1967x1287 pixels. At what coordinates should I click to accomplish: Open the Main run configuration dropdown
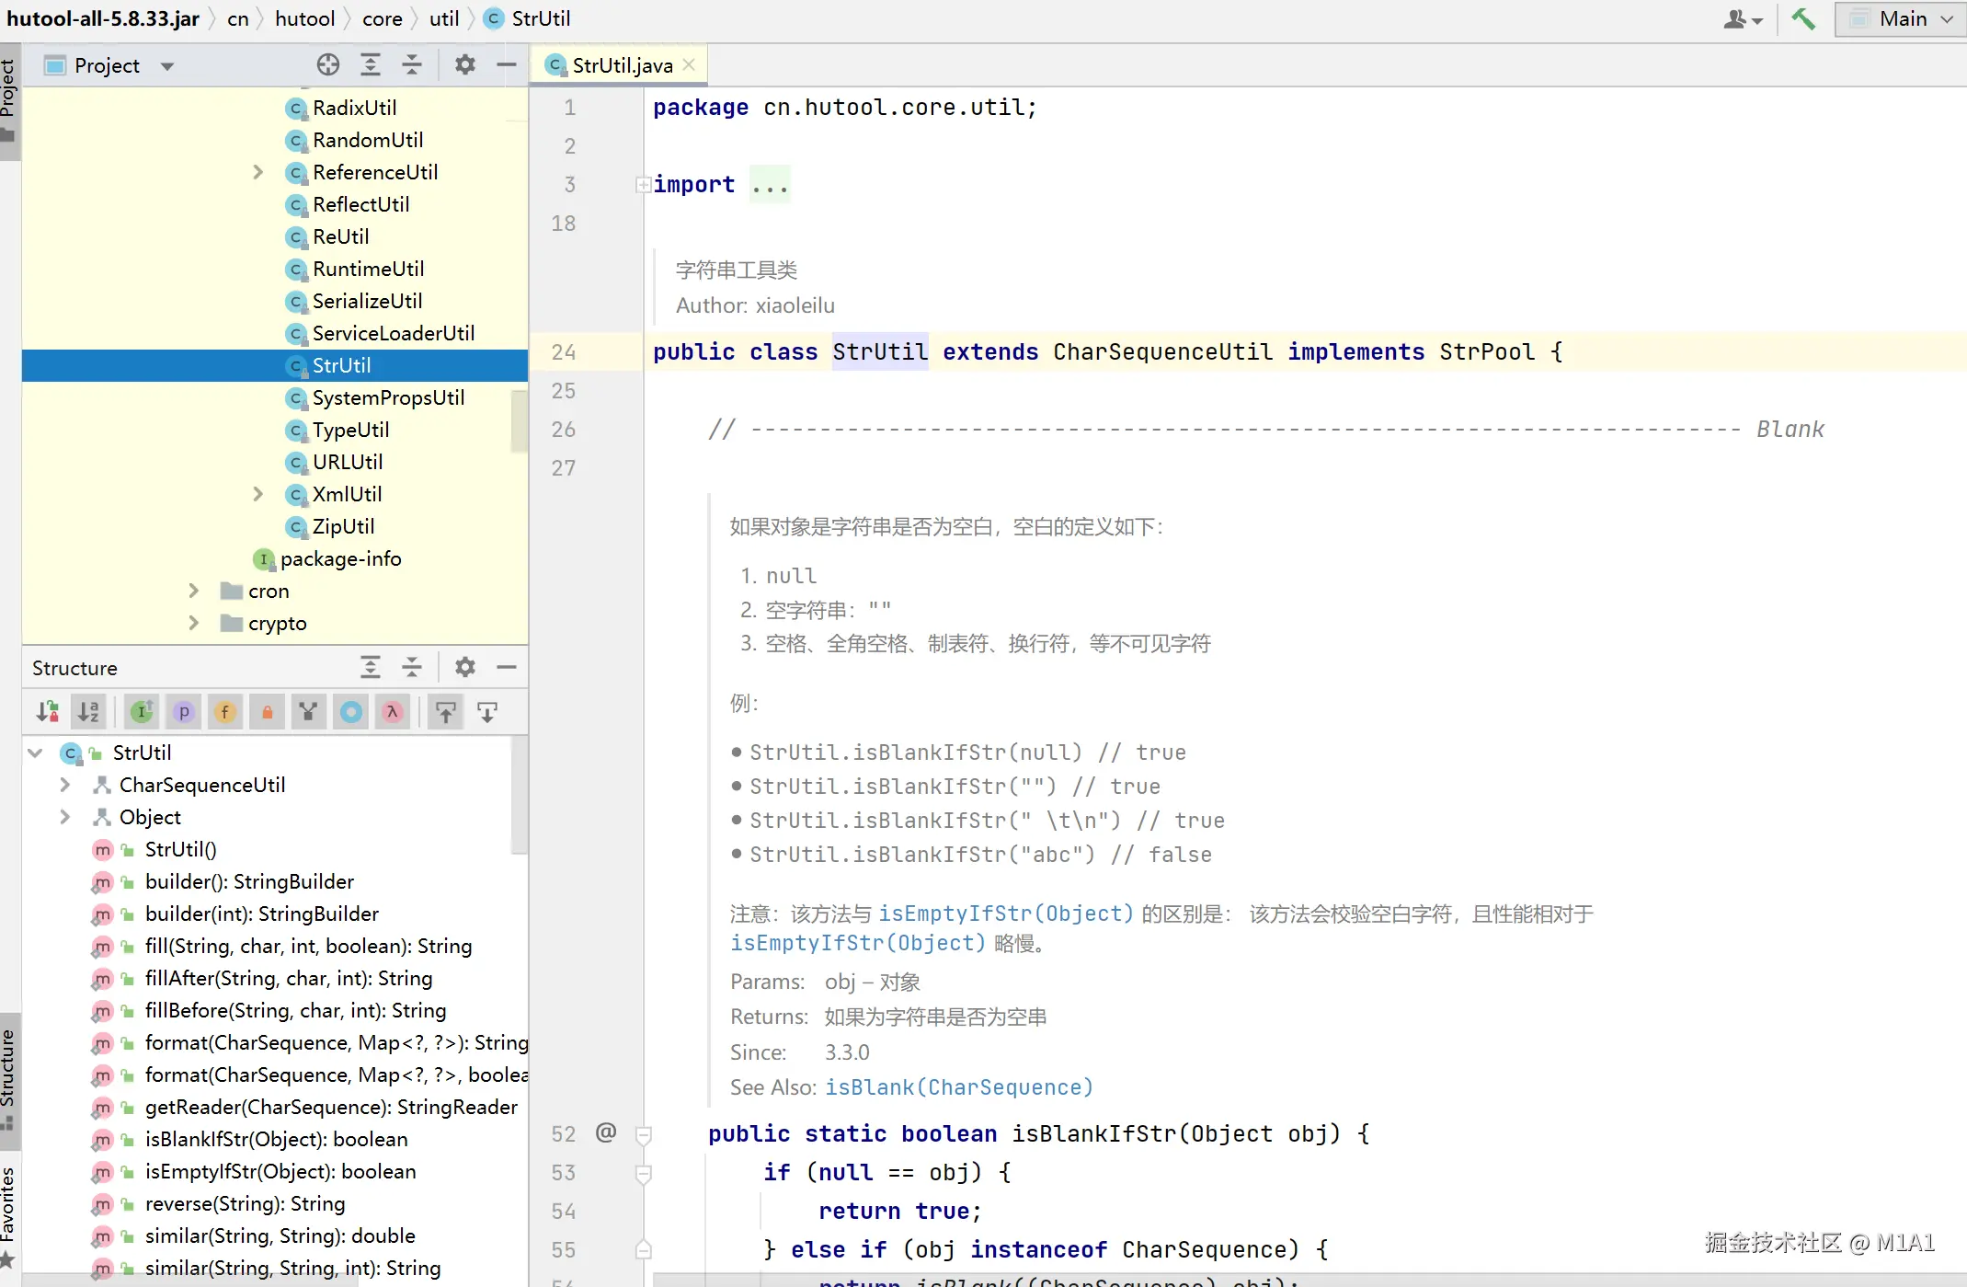click(1901, 18)
